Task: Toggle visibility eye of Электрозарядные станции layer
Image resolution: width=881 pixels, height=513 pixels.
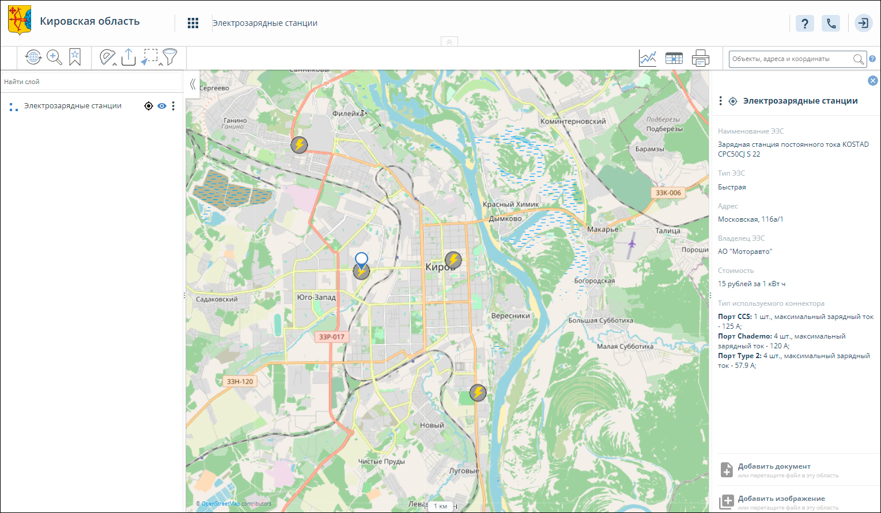Action: (162, 106)
